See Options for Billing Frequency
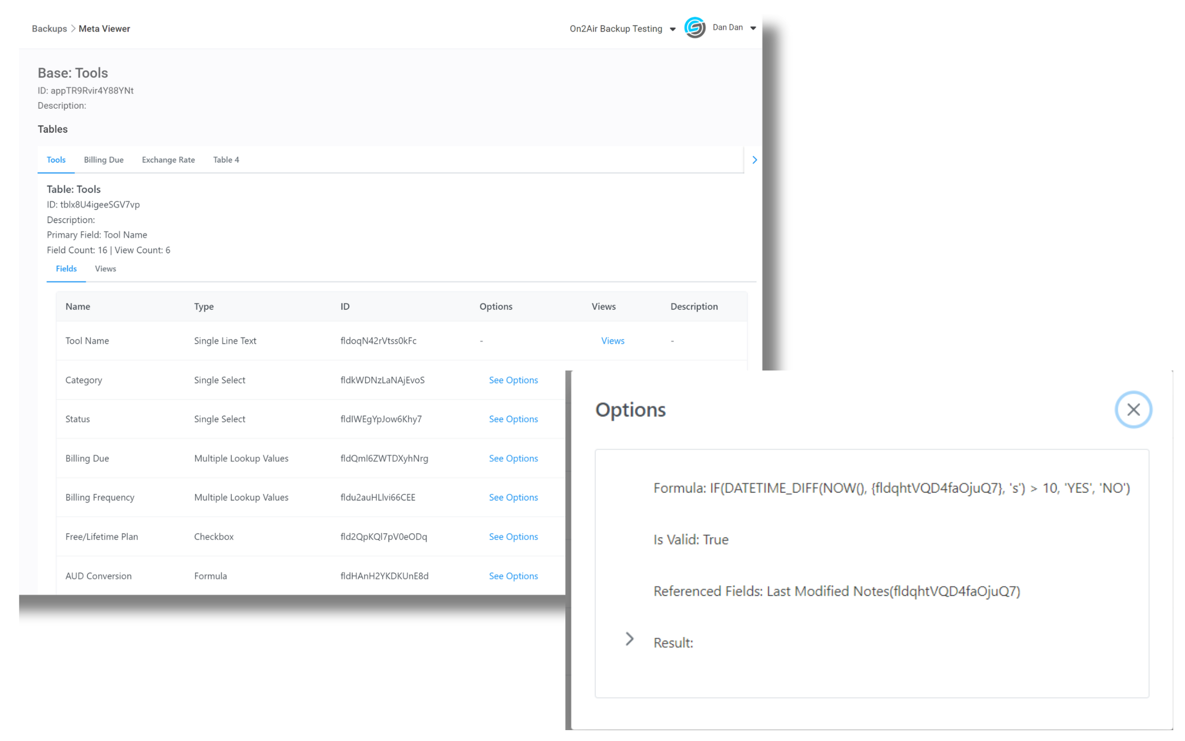 click(x=513, y=497)
